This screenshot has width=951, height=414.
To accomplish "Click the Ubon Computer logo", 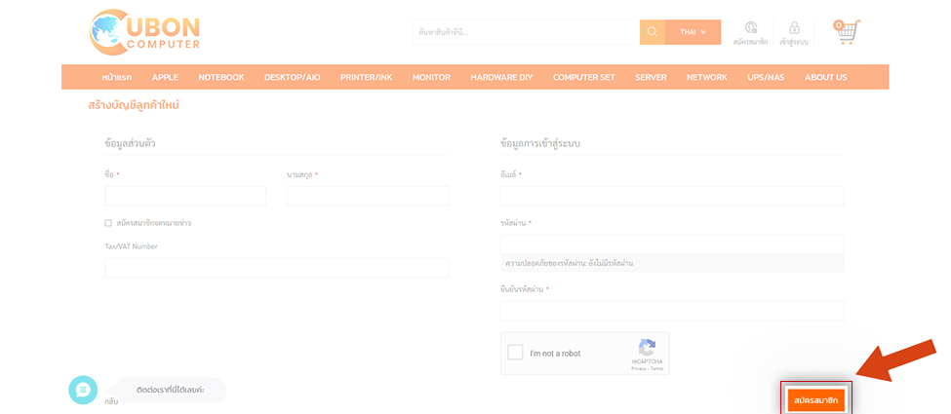I will [144, 32].
